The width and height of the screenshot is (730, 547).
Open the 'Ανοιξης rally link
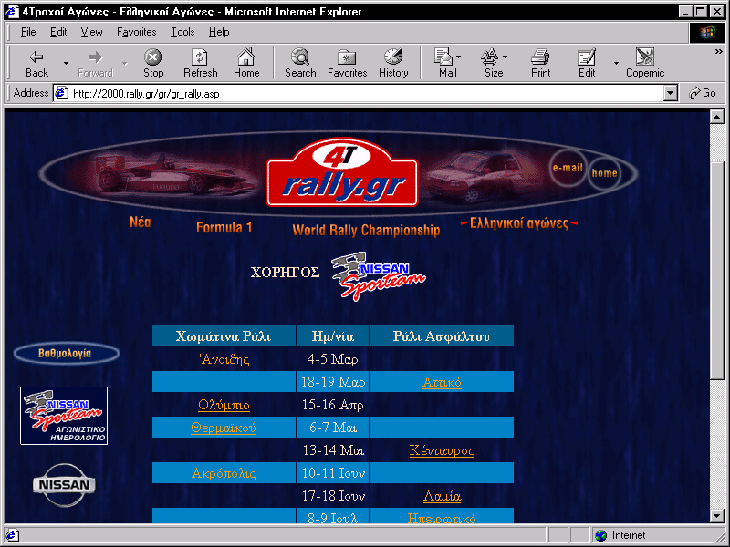point(224,359)
